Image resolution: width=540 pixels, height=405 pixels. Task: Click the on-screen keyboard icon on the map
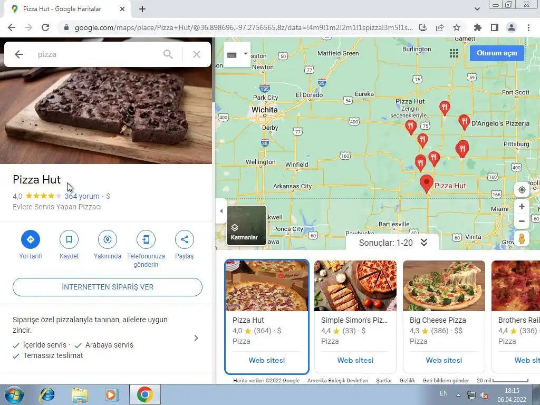coord(232,55)
